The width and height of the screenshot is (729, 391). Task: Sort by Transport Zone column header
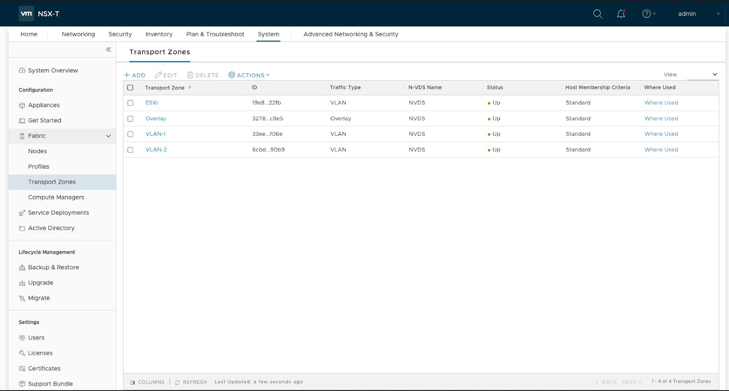(x=165, y=87)
